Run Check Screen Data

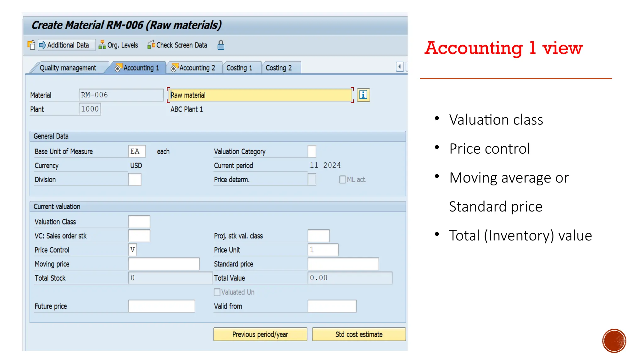pos(177,45)
